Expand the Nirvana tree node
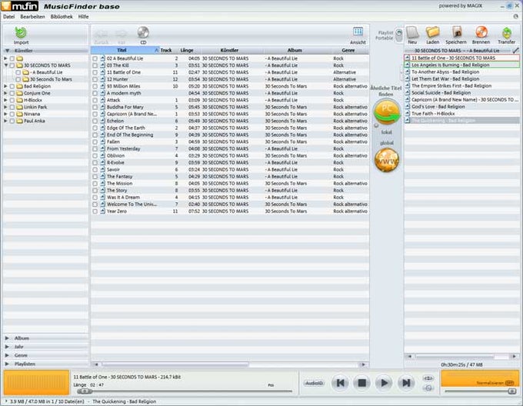This screenshot has width=523, height=406. pos(5,114)
